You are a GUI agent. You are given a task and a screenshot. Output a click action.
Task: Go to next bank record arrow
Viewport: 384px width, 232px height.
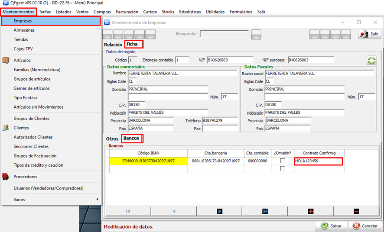[219, 211]
